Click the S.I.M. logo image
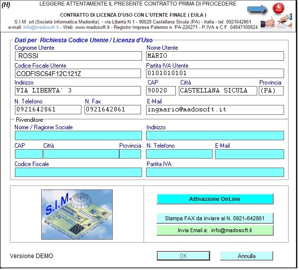The image size is (299, 270). pyautogui.click(x=77, y=214)
